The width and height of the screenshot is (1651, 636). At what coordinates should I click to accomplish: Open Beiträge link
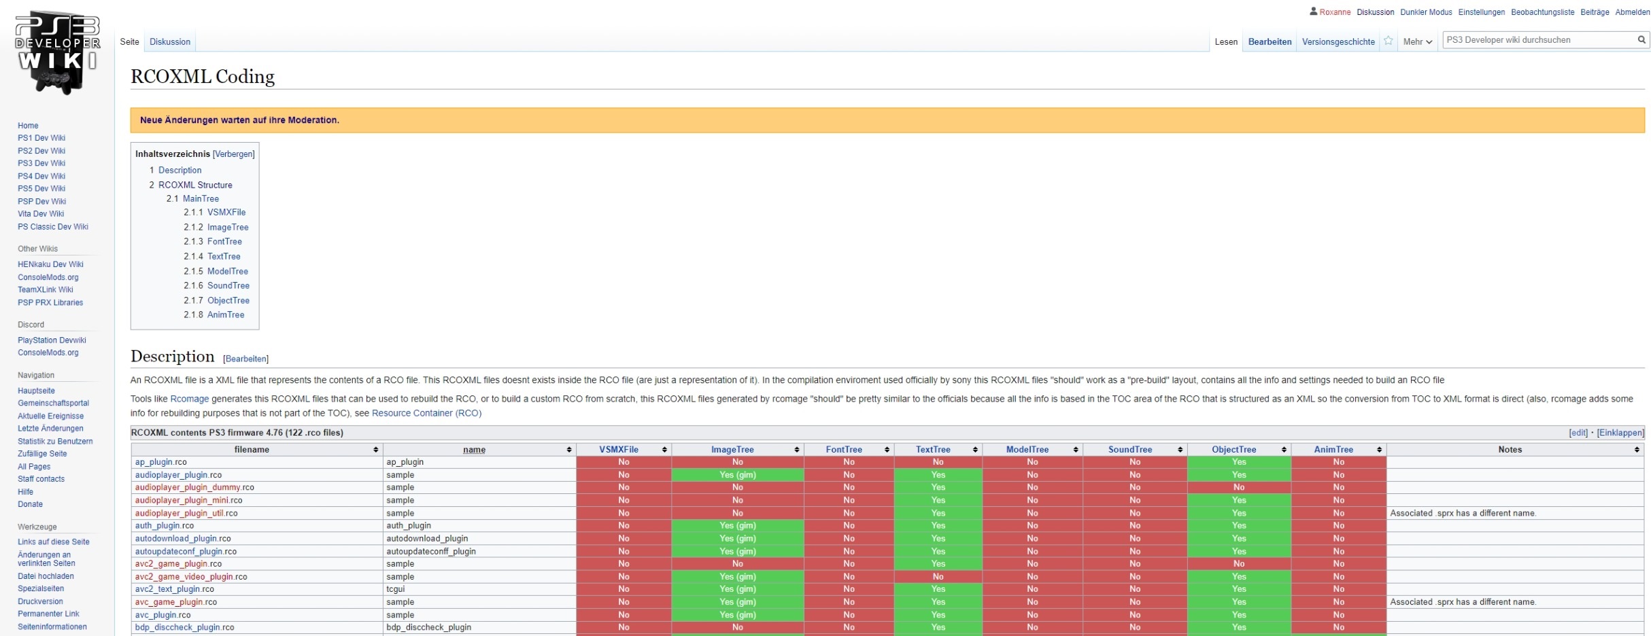point(1595,12)
